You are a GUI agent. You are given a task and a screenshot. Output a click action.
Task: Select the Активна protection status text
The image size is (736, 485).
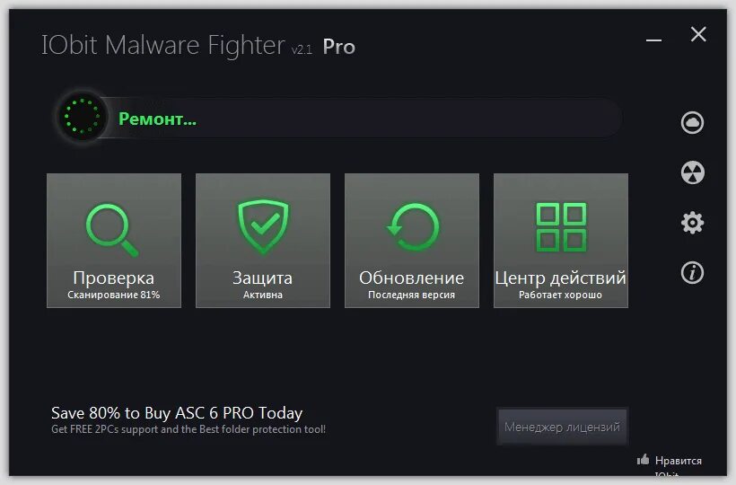tap(263, 295)
